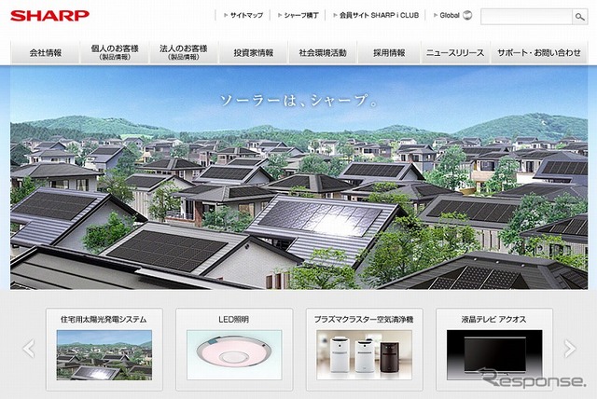This screenshot has width=597, height=399.
Task: Open the LED照明 title
Action: point(234,320)
